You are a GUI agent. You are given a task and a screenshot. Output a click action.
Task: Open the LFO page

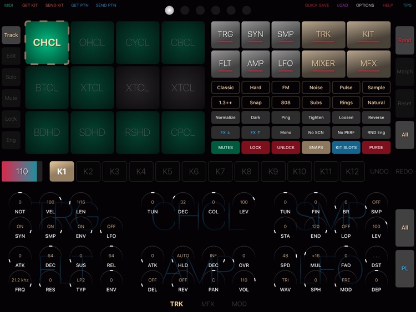(286, 64)
